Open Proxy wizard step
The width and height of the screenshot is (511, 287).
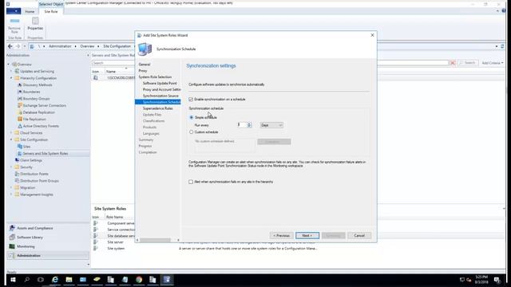[143, 71]
